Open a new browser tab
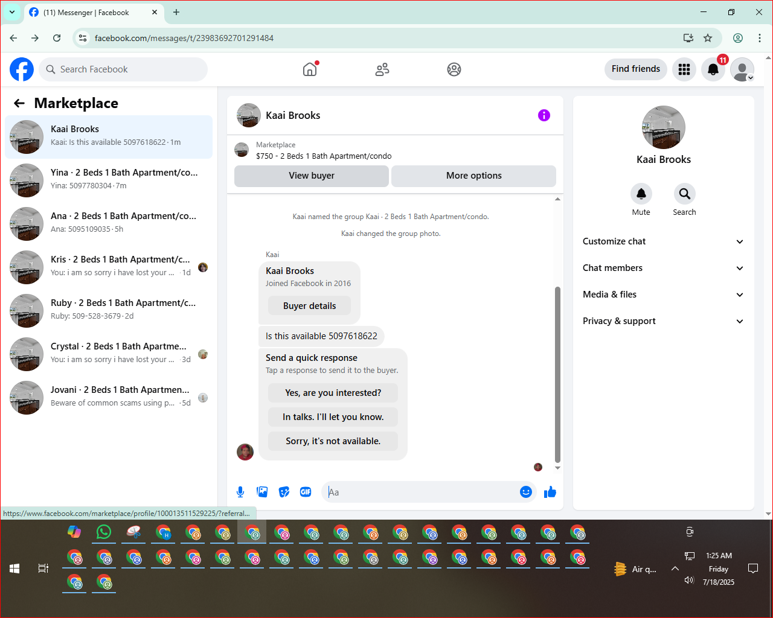 click(176, 12)
